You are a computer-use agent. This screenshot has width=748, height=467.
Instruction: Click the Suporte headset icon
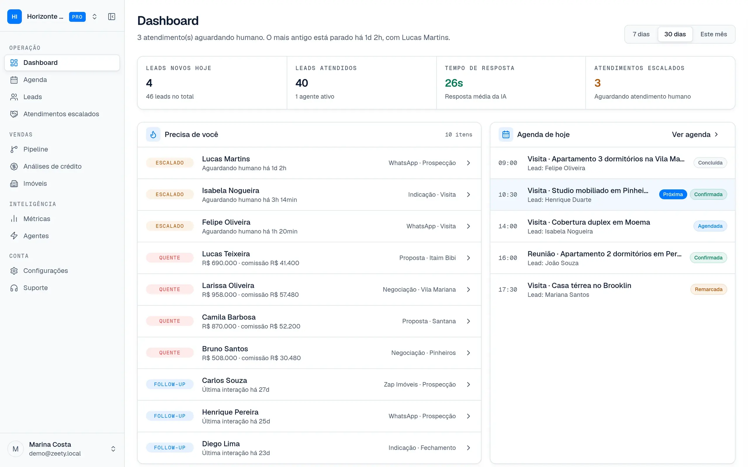point(14,288)
